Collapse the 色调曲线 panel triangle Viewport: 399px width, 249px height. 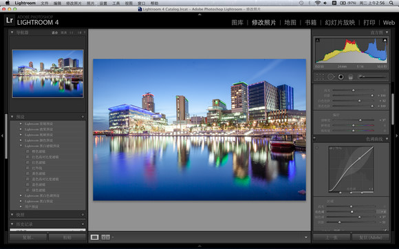[x=387, y=139]
